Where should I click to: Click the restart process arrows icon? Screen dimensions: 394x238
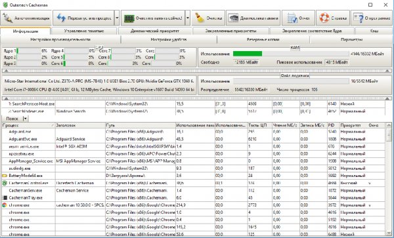(61, 18)
